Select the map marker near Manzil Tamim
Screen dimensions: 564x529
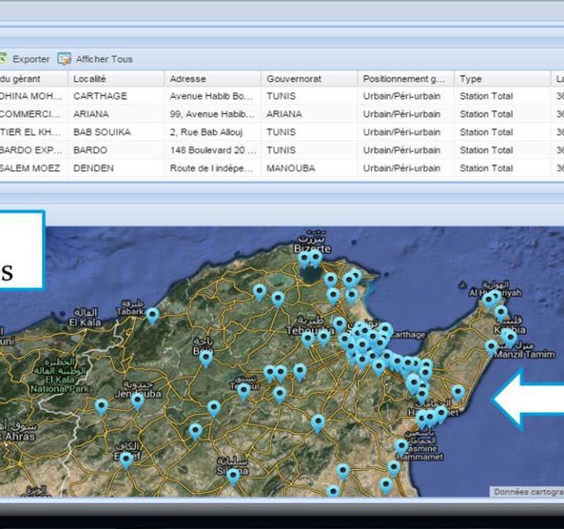tap(491, 347)
